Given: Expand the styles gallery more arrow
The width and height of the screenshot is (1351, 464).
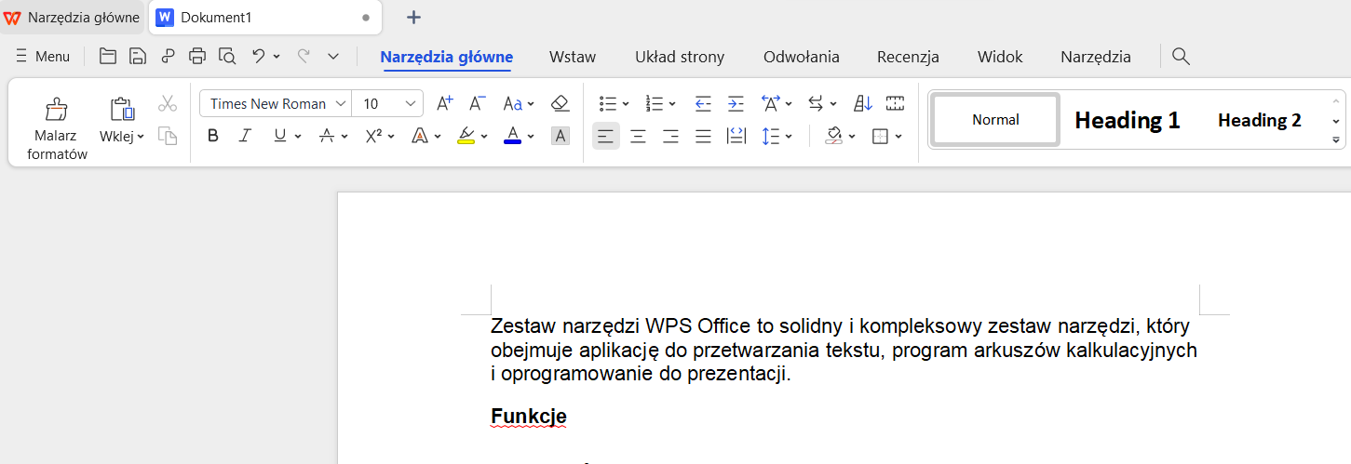Looking at the screenshot, I should coord(1336,139).
